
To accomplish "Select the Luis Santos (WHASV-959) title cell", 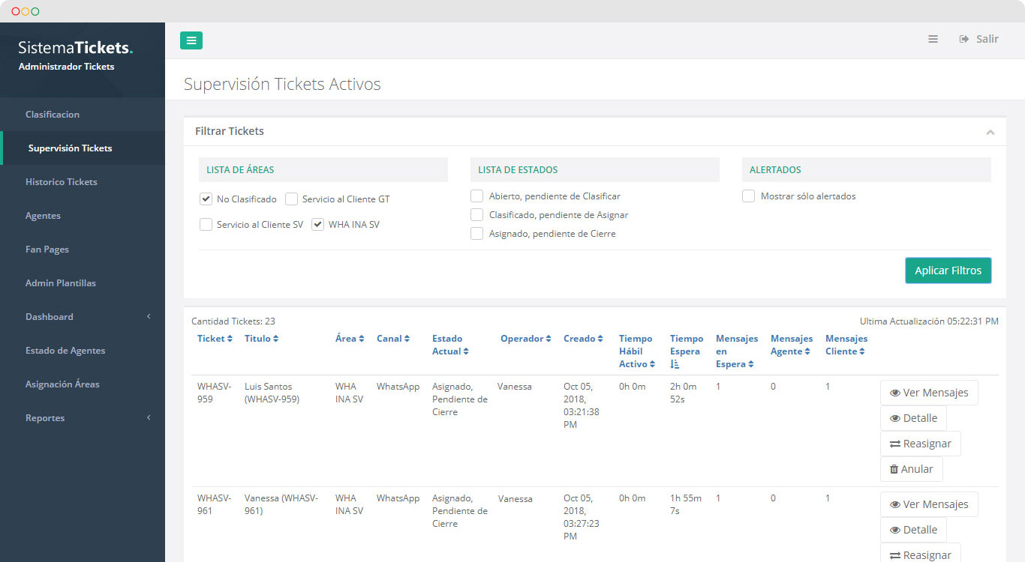I will coord(272,393).
